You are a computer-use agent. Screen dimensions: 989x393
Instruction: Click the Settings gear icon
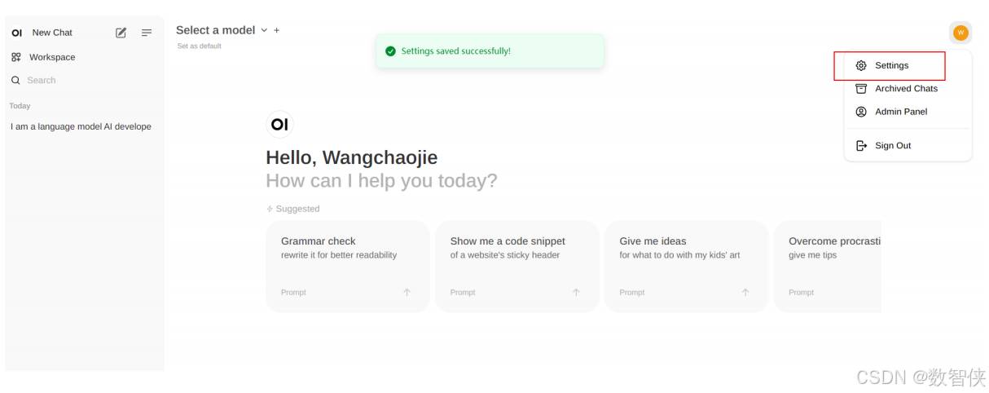click(861, 65)
